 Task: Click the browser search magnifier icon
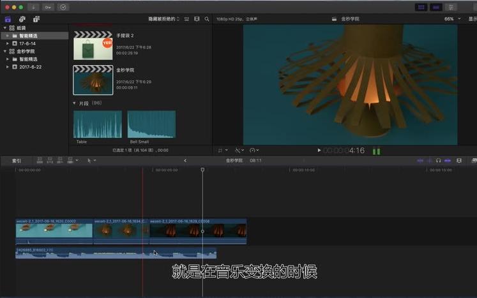207,19
